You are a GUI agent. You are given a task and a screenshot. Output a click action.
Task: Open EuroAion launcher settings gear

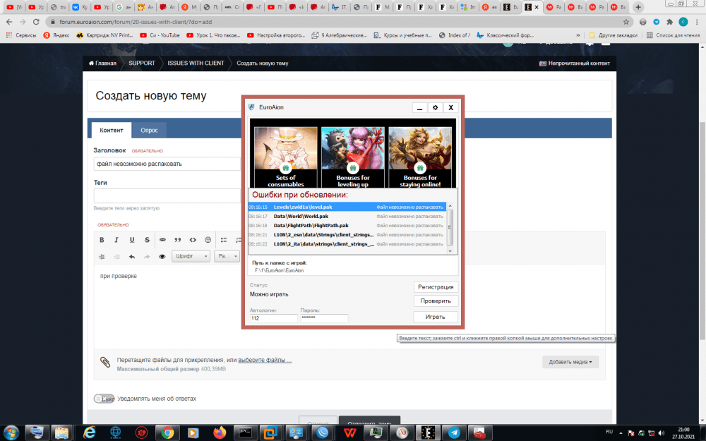click(435, 108)
